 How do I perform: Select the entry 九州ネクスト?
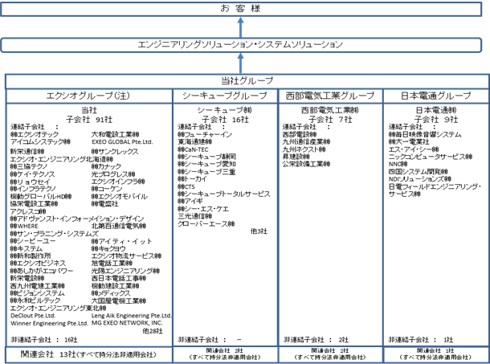pyautogui.click(x=304, y=149)
